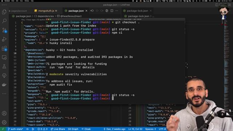Start Live Share from the status bar
The width and height of the screenshot is (233, 131).
[58, 129]
